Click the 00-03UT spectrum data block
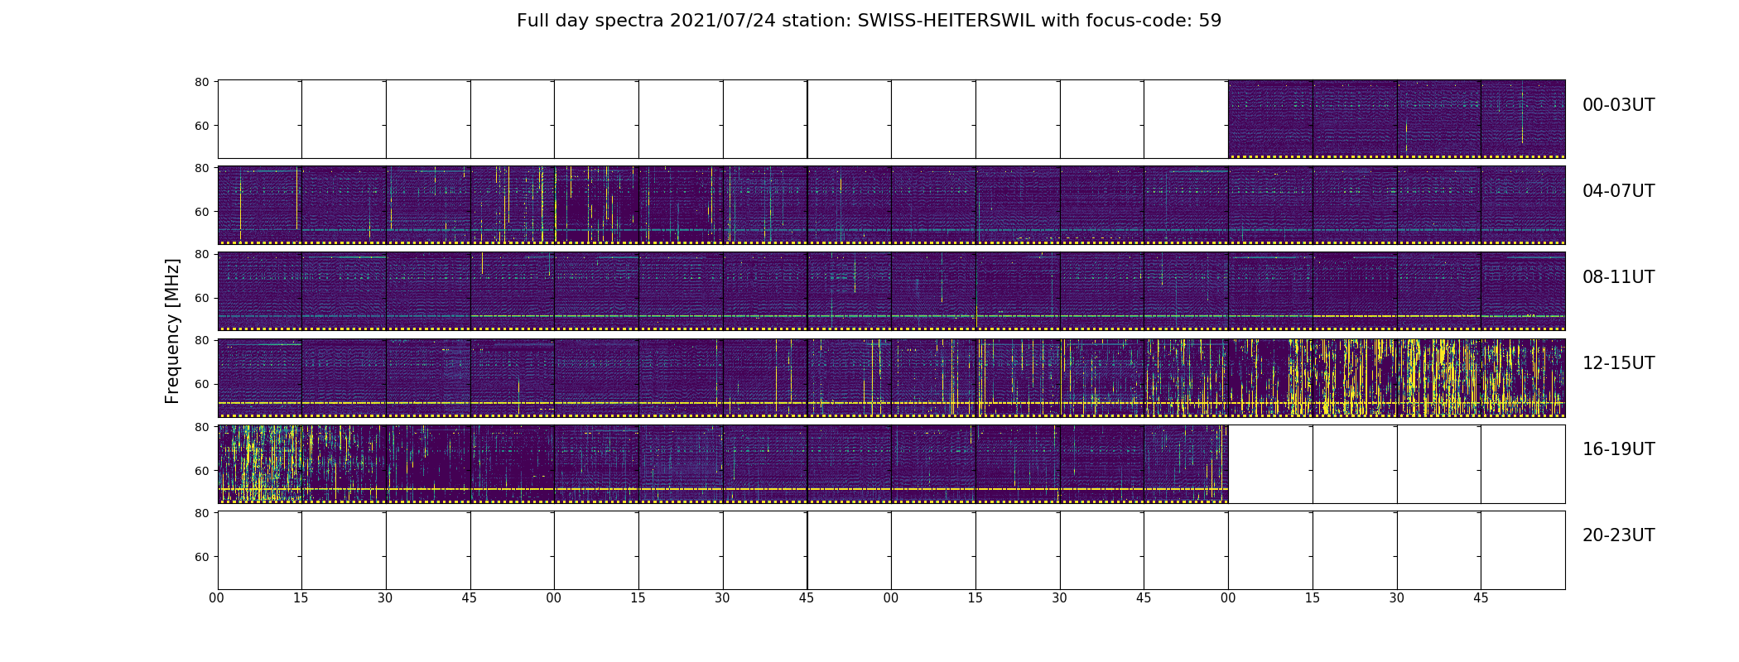The width and height of the screenshot is (1739, 662). point(1396,119)
